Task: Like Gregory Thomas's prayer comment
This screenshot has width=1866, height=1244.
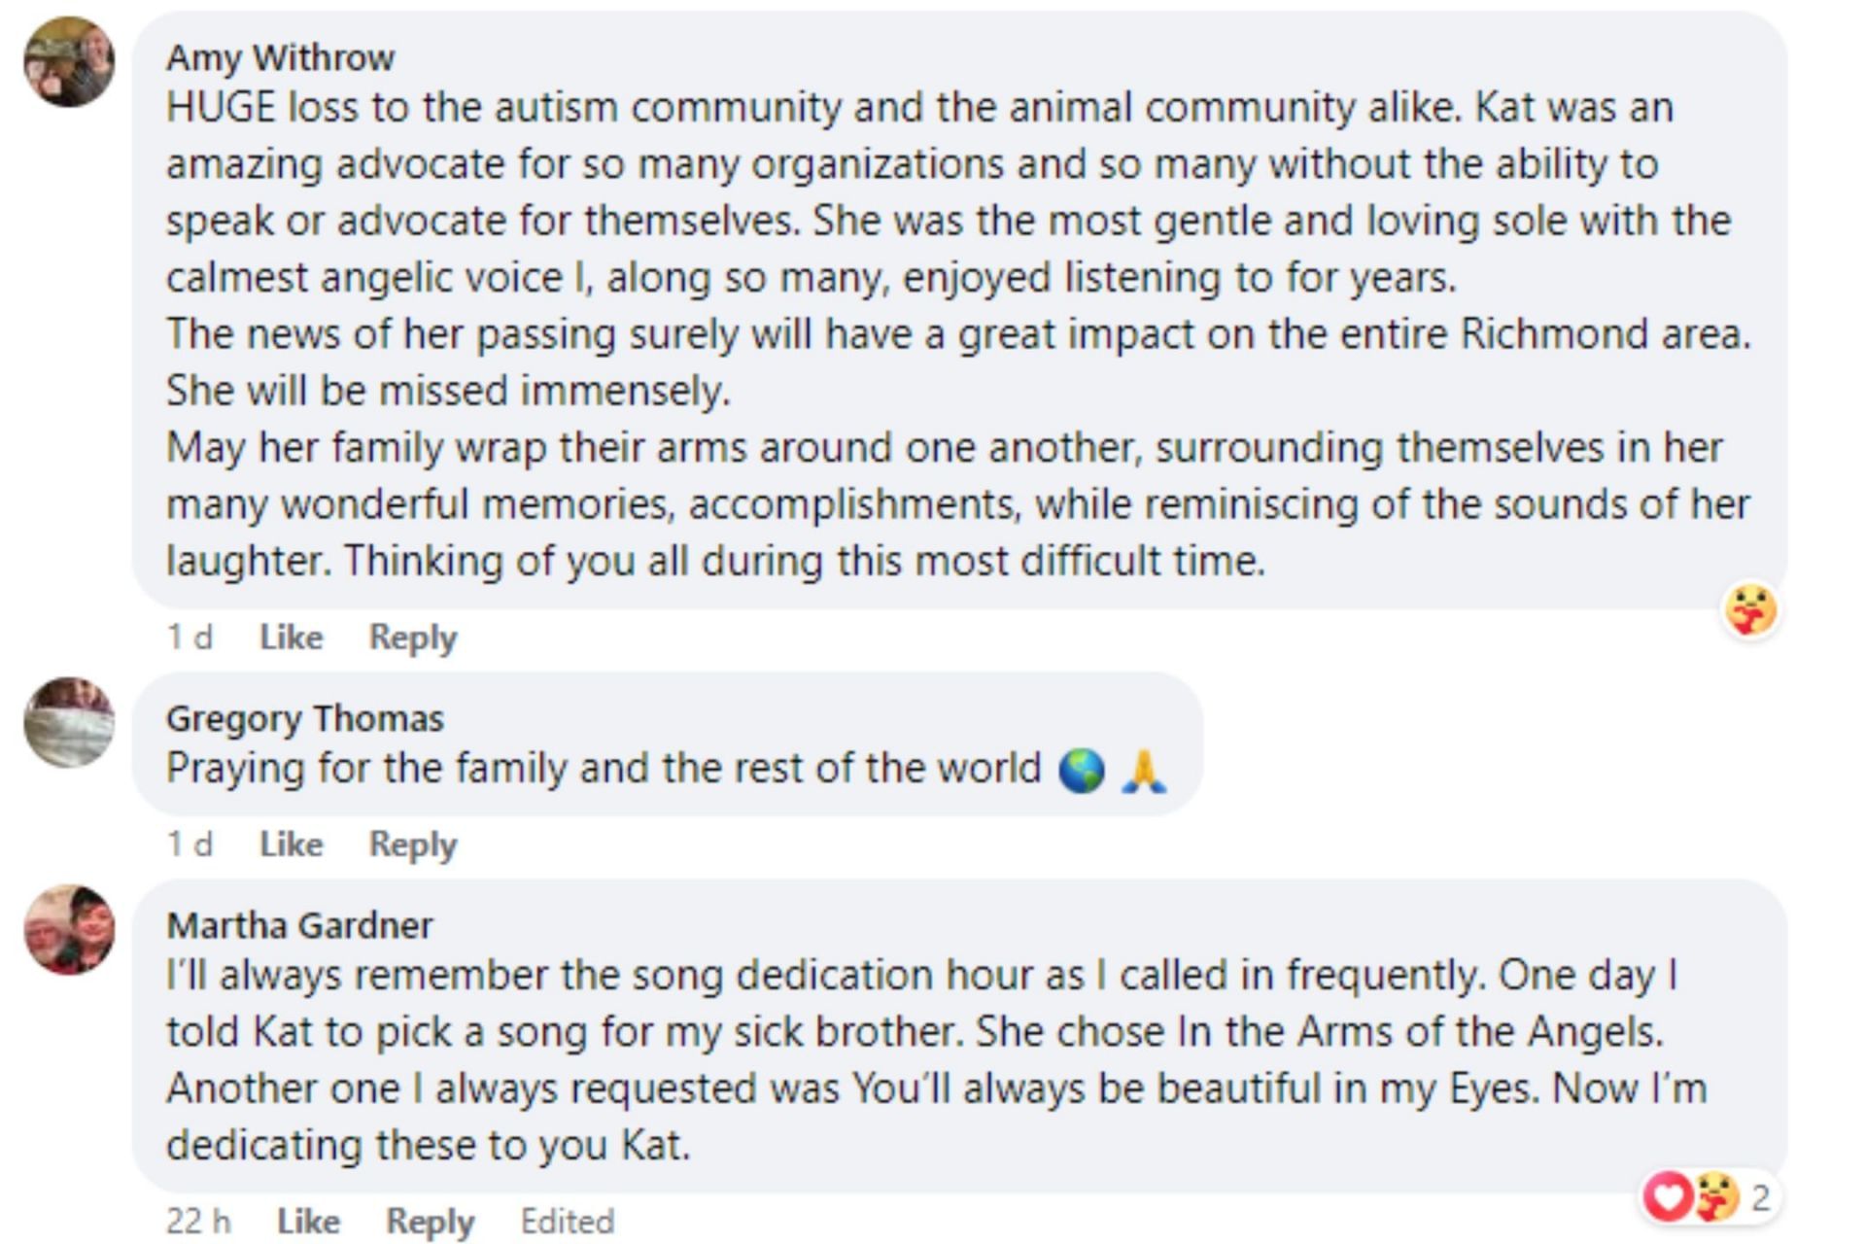Action: coord(291,845)
